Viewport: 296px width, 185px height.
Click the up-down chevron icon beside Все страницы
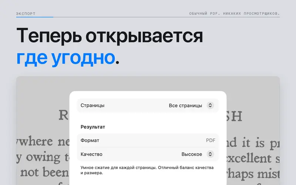click(x=210, y=105)
